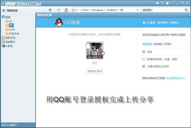Viewport: 191px width, 128px height.
Task: Open the tools folder
Action: (12, 30)
